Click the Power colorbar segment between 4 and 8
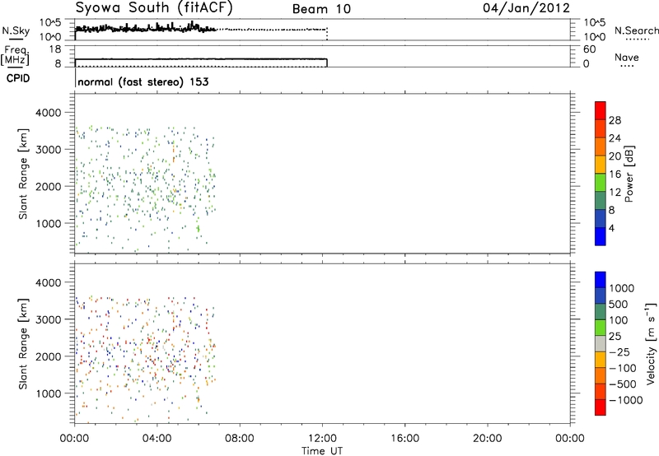 (x=601, y=218)
